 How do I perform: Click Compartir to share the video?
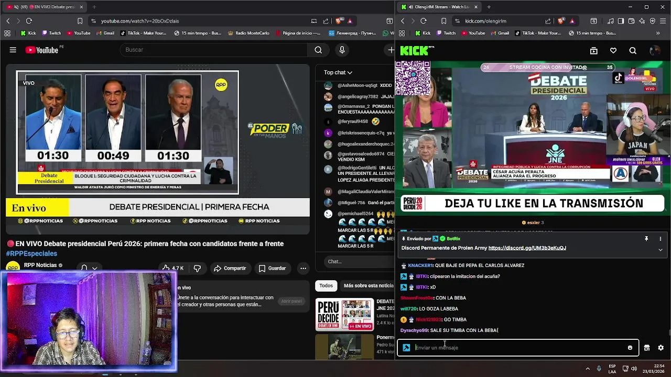tap(230, 268)
